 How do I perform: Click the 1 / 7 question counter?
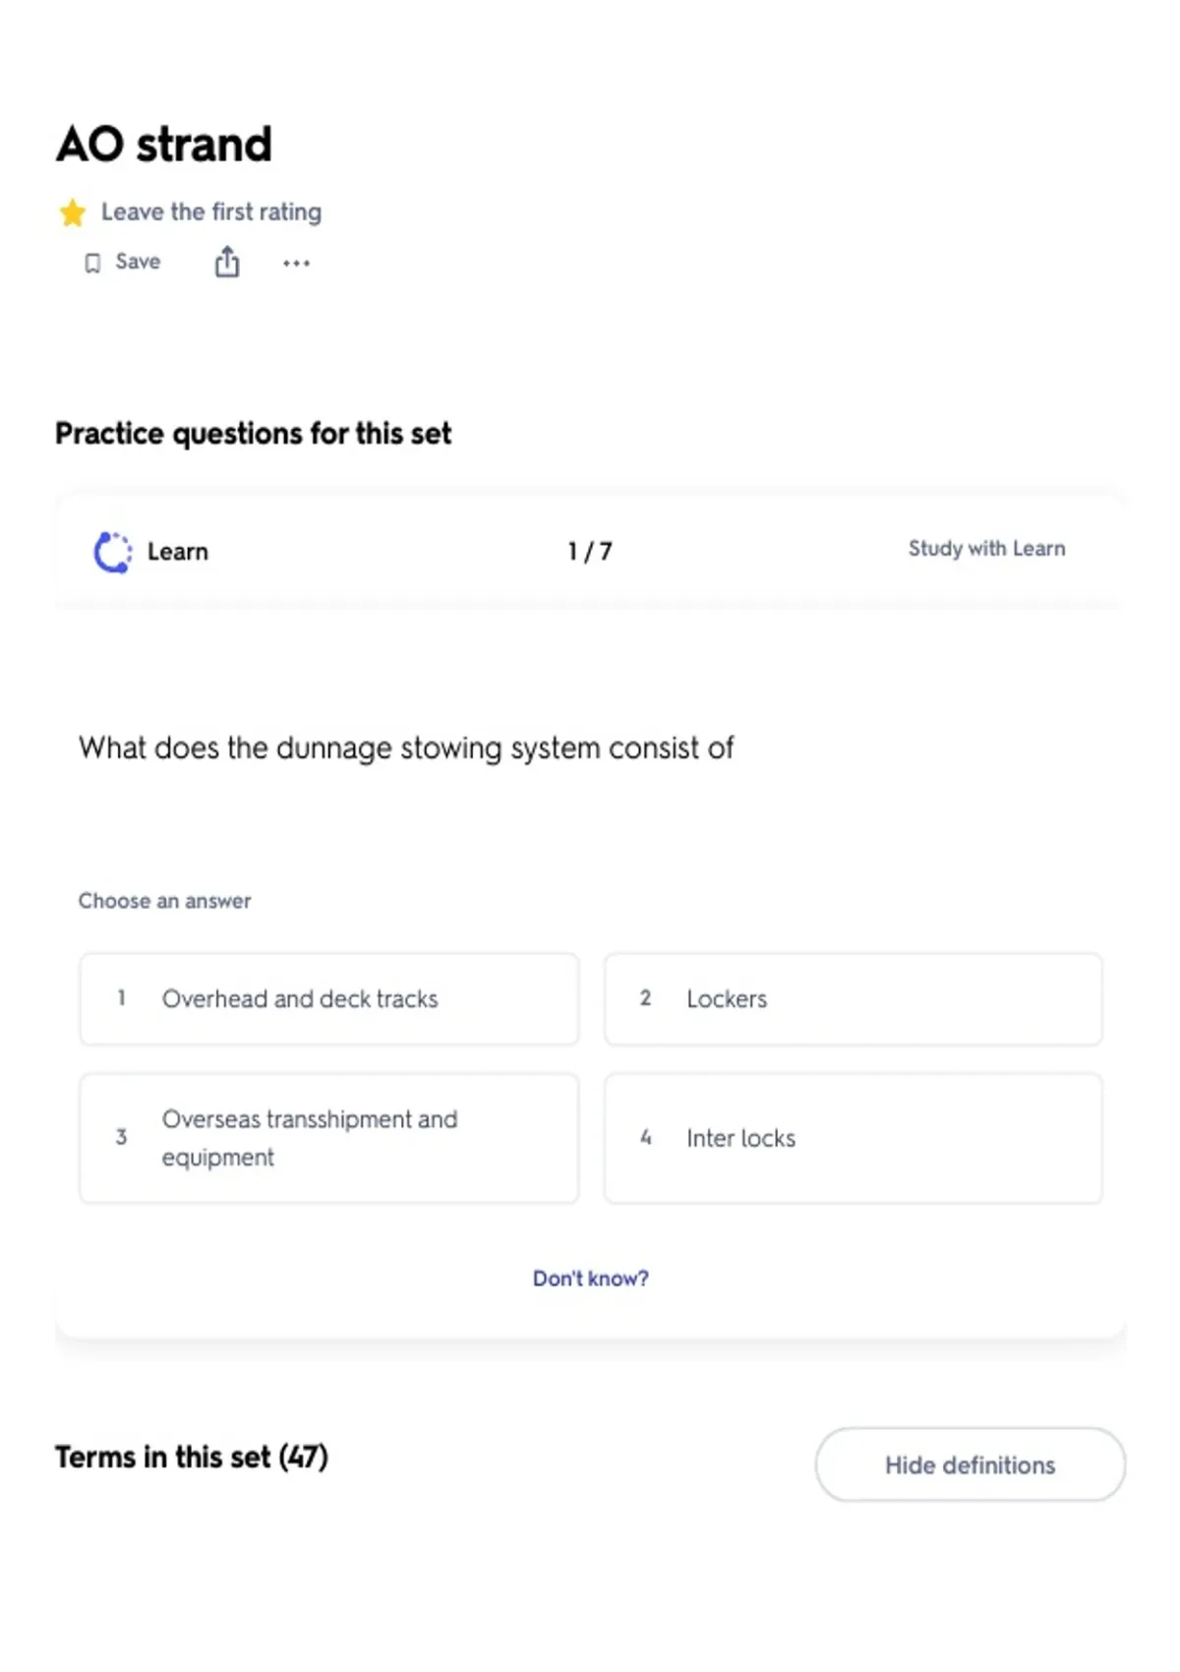(x=590, y=552)
